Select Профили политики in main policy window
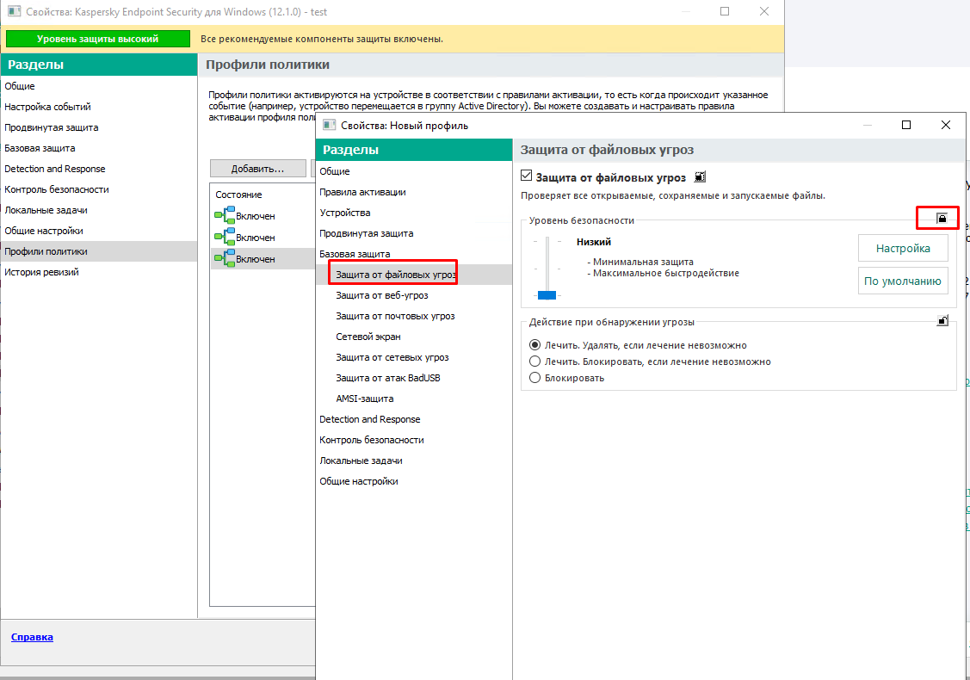This screenshot has height=680, width=970. (x=99, y=251)
